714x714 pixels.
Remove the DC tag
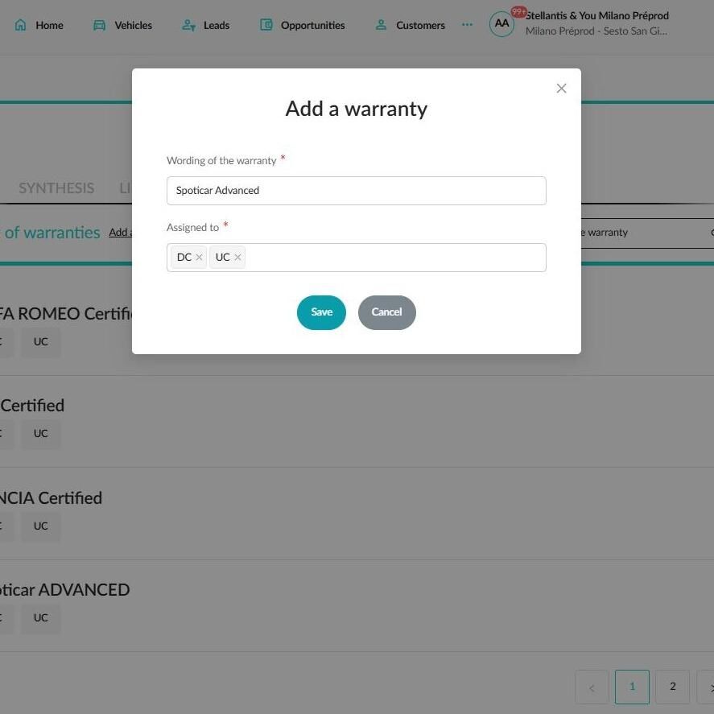coord(199,258)
